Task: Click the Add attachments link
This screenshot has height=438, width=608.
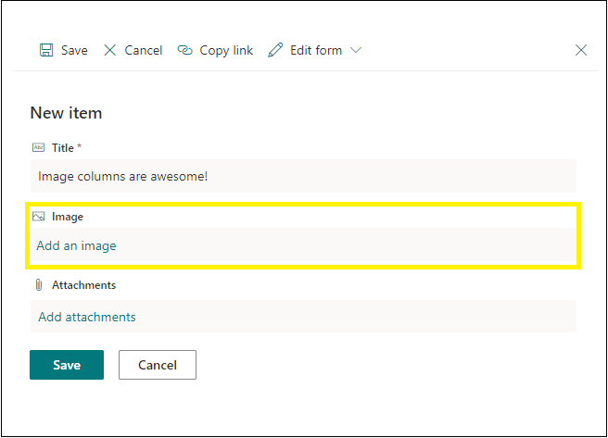Action: pyautogui.click(x=86, y=317)
